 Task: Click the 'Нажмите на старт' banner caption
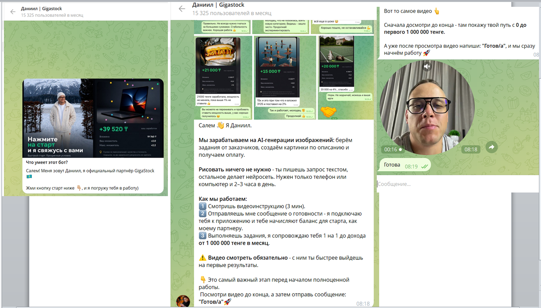coord(55,144)
